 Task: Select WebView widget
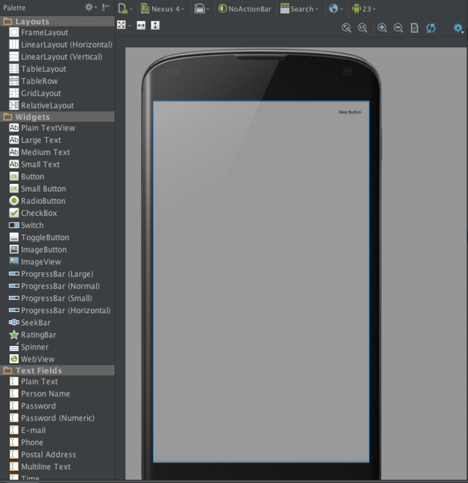click(x=57, y=359)
